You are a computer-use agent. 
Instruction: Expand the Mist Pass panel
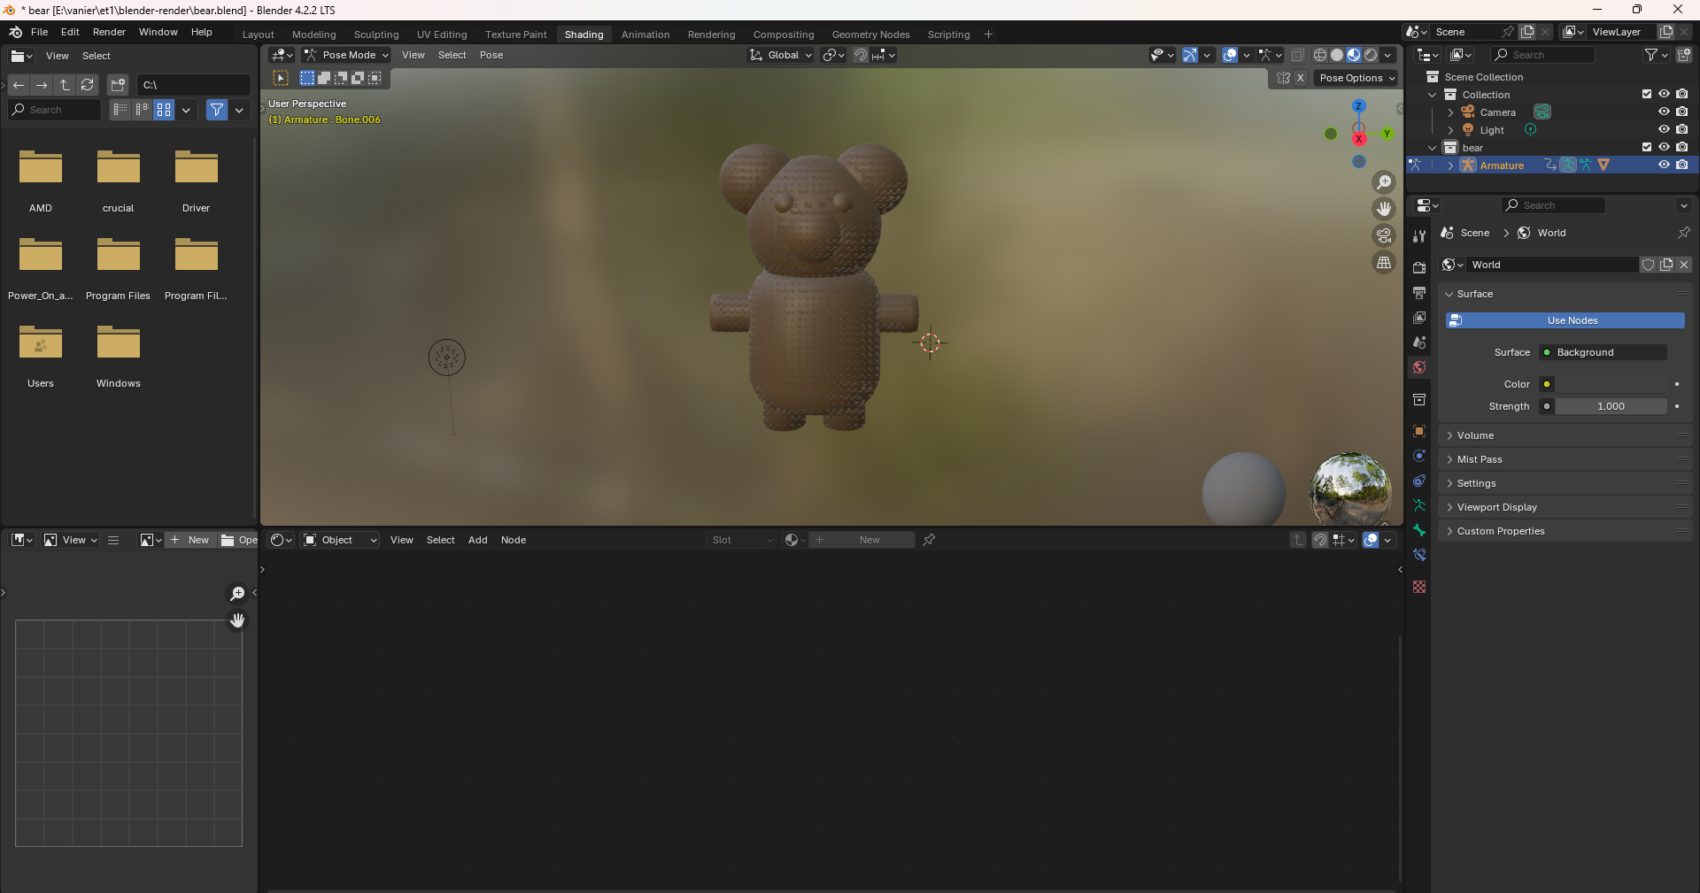pyautogui.click(x=1480, y=459)
